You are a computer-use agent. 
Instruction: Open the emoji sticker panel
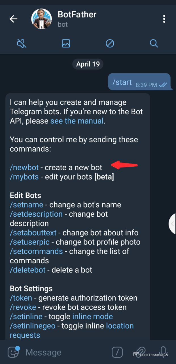click(13, 352)
